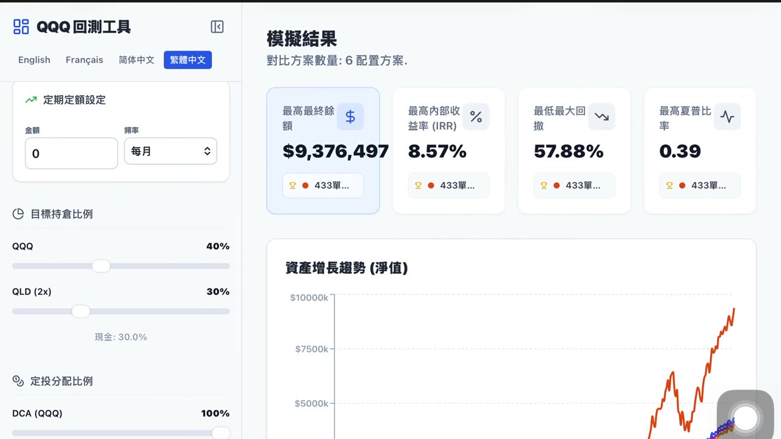781x439 pixels.
Task: Click the 對比方案數量: 6 配置方案 text
Action: point(337,60)
